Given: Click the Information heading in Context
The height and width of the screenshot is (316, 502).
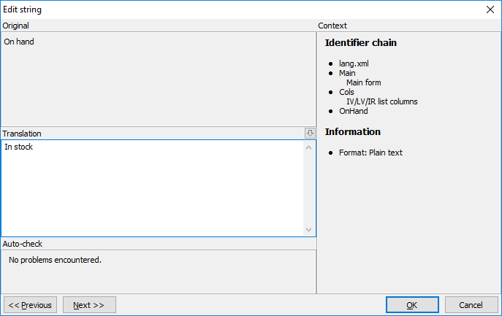Looking at the screenshot, I should pos(352,132).
